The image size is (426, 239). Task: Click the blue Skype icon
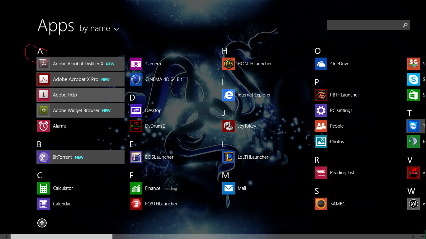(414, 79)
